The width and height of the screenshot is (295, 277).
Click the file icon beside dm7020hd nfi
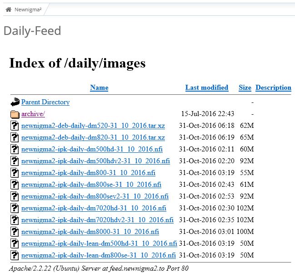[15, 208]
